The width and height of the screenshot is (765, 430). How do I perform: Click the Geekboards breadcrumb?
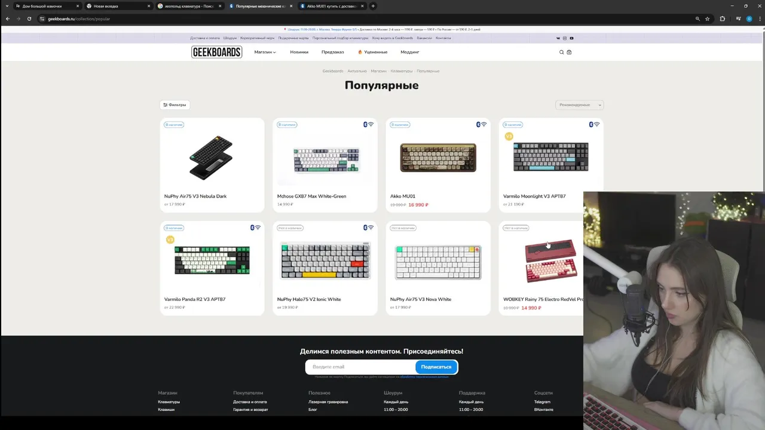click(x=333, y=71)
